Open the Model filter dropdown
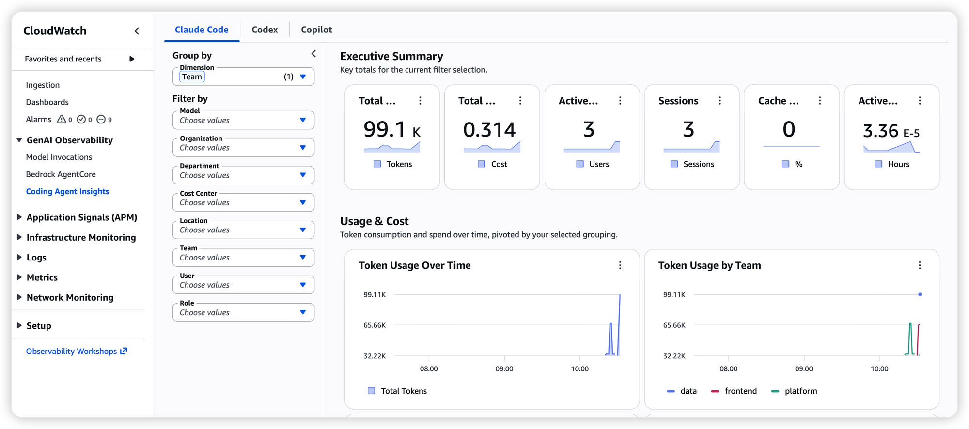The image size is (969, 429). pos(243,120)
